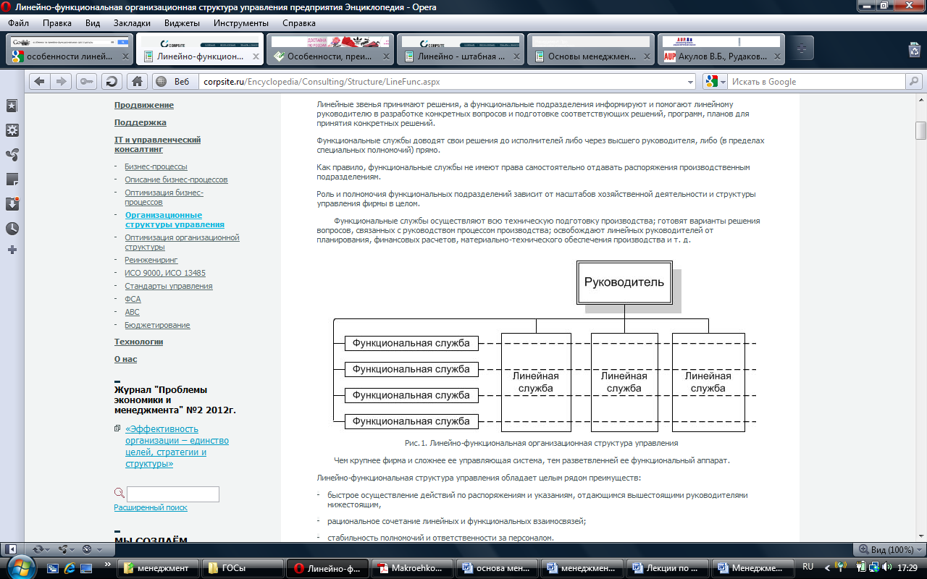Open the ИСО 9000, ИСО 13485 link
927x579 pixels.
[x=165, y=273]
